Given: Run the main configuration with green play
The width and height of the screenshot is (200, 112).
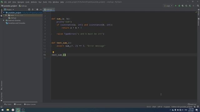Looking at the screenshot, I should coord(176,6).
